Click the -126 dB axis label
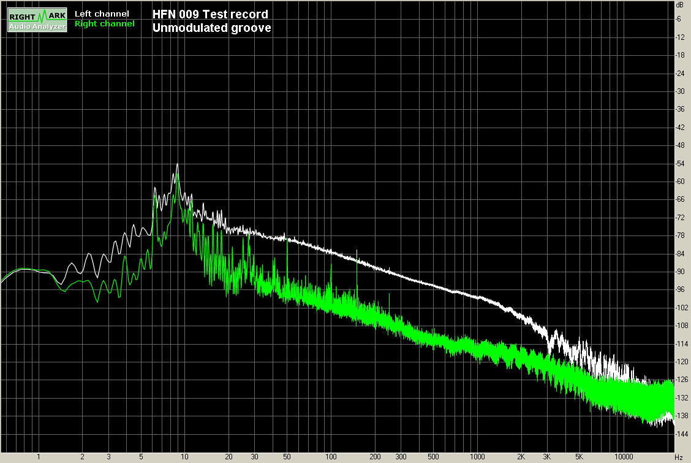The width and height of the screenshot is (691, 463). coord(681,380)
